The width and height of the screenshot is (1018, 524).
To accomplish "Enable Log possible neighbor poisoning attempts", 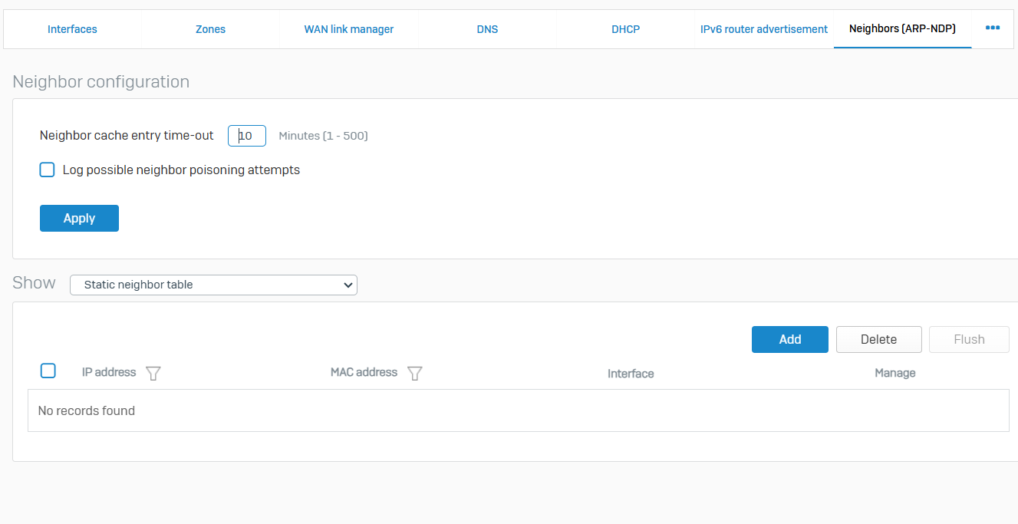I will 48,170.
